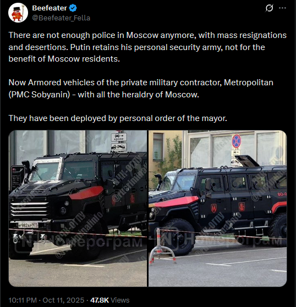Open the 47.8K Views count
Image resolution: width=296 pixels, height=307 pixels.
109,300
